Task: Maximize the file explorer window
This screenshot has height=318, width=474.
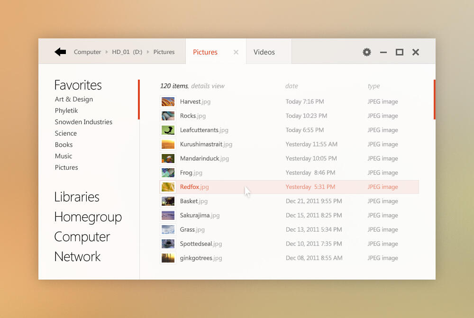Action: 400,52
